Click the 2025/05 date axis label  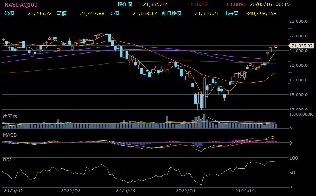246,191
